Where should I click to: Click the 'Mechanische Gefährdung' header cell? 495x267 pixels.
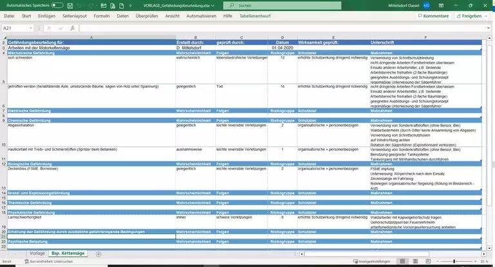coord(92,53)
